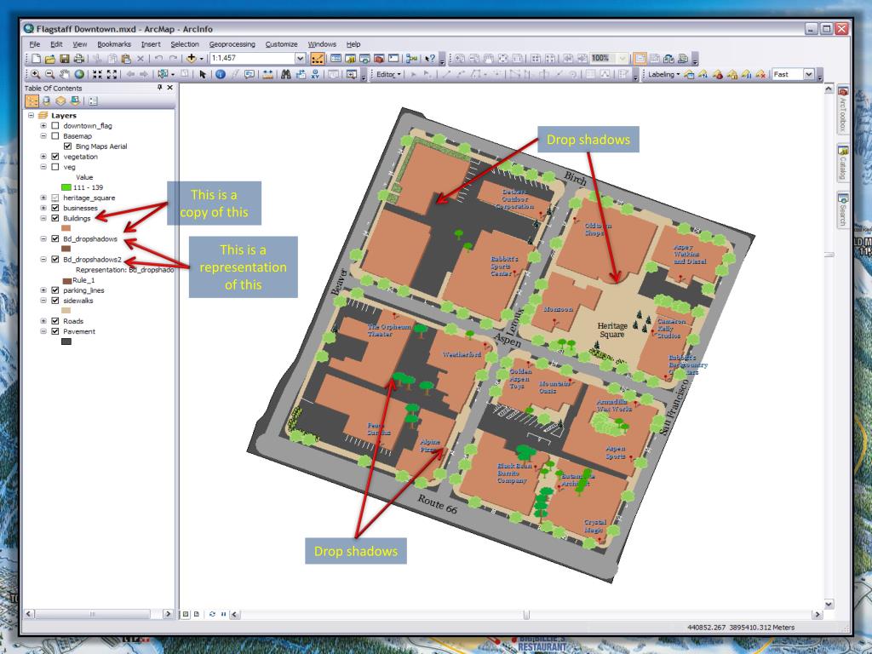This screenshot has width=872, height=654.
Task: Open the Bookmarks menu
Action: [114, 44]
